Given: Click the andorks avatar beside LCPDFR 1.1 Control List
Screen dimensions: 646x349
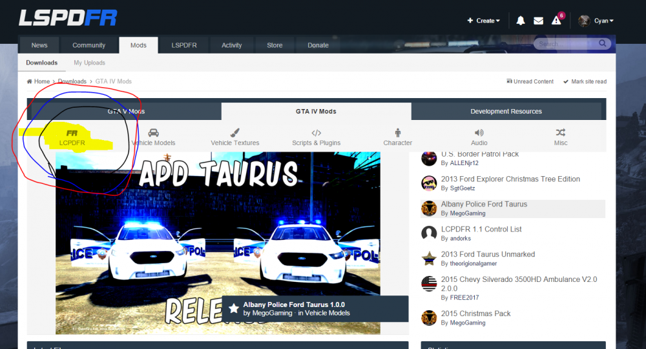Looking at the screenshot, I should (429, 234).
